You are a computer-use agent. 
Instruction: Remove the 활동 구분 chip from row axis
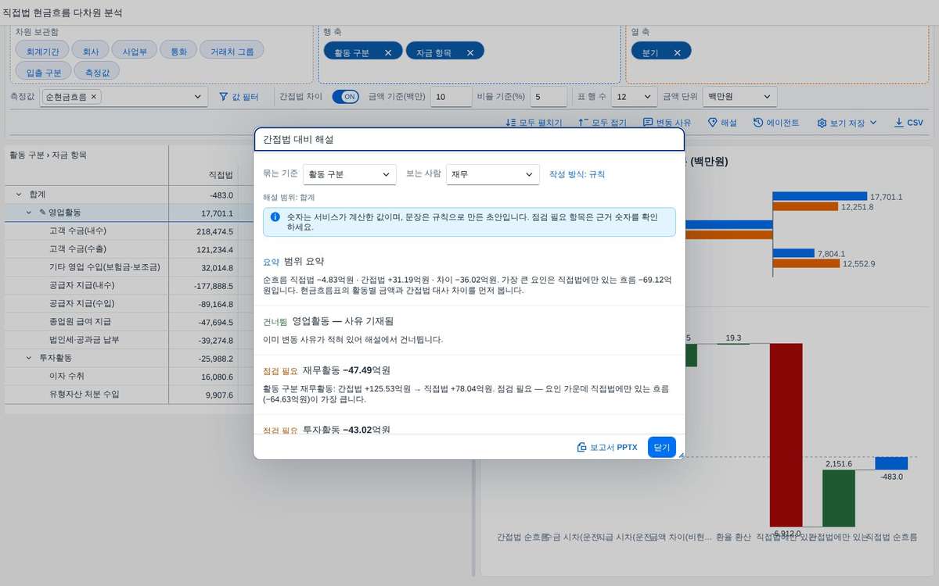[388, 52]
